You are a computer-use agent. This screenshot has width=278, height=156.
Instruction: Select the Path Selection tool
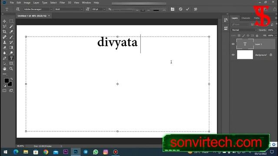coord(4,64)
